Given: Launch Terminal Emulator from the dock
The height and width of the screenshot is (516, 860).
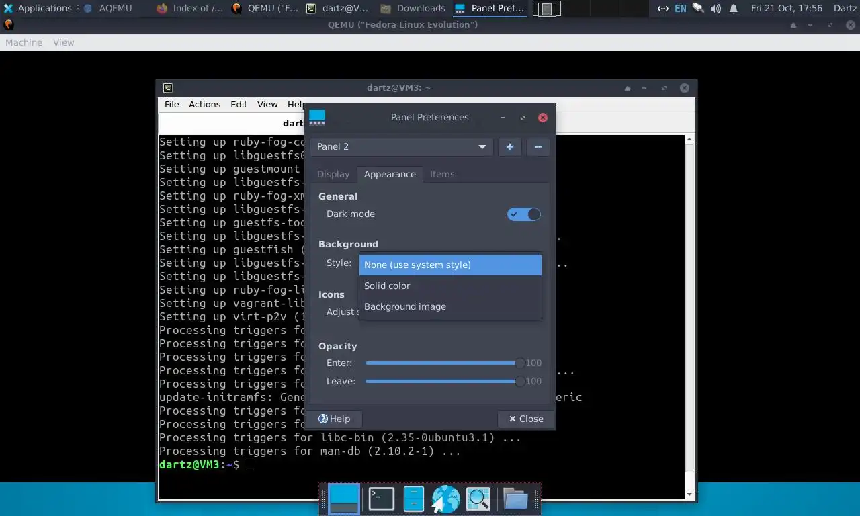Looking at the screenshot, I should (381, 499).
